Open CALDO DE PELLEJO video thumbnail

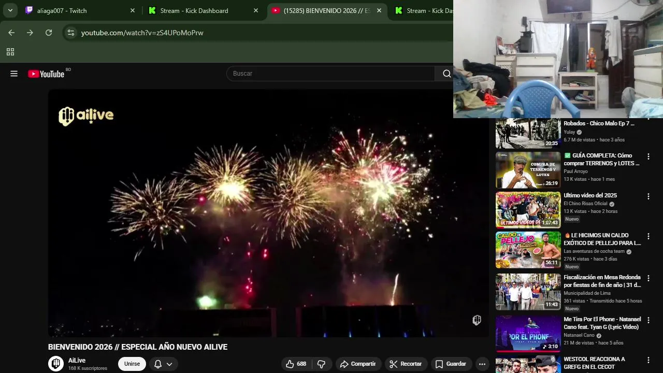point(528,250)
